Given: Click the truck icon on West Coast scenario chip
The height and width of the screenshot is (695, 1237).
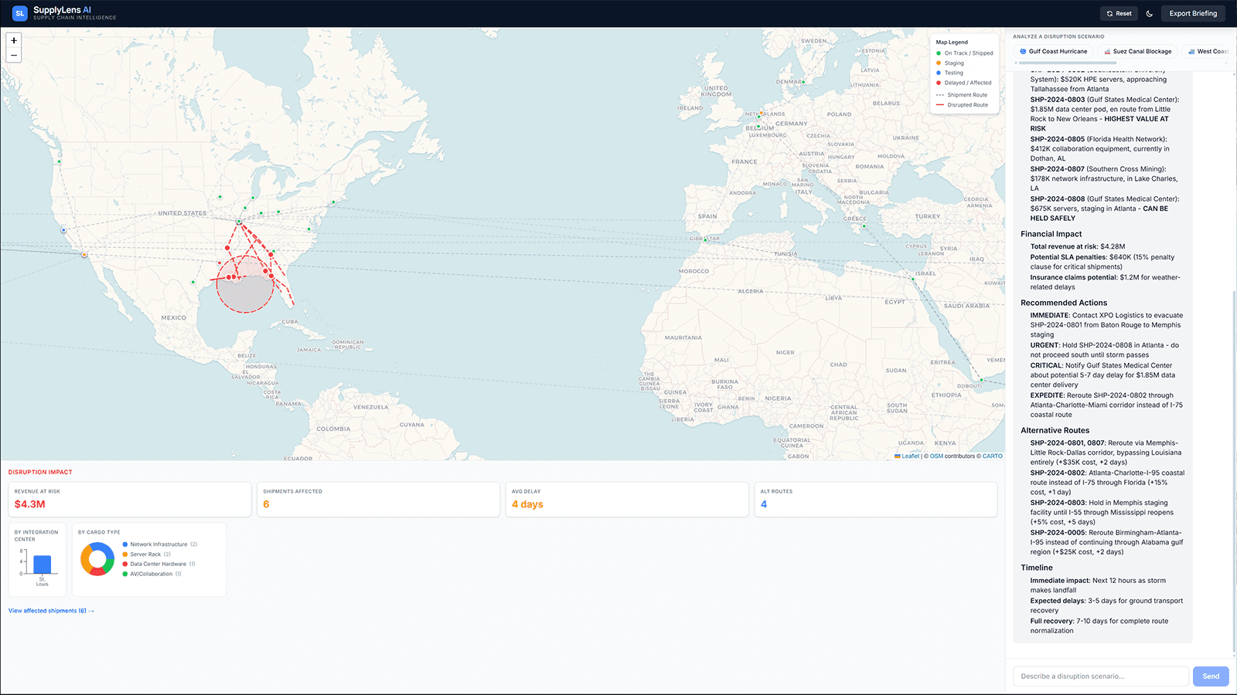Looking at the screenshot, I should click(1191, 51).
